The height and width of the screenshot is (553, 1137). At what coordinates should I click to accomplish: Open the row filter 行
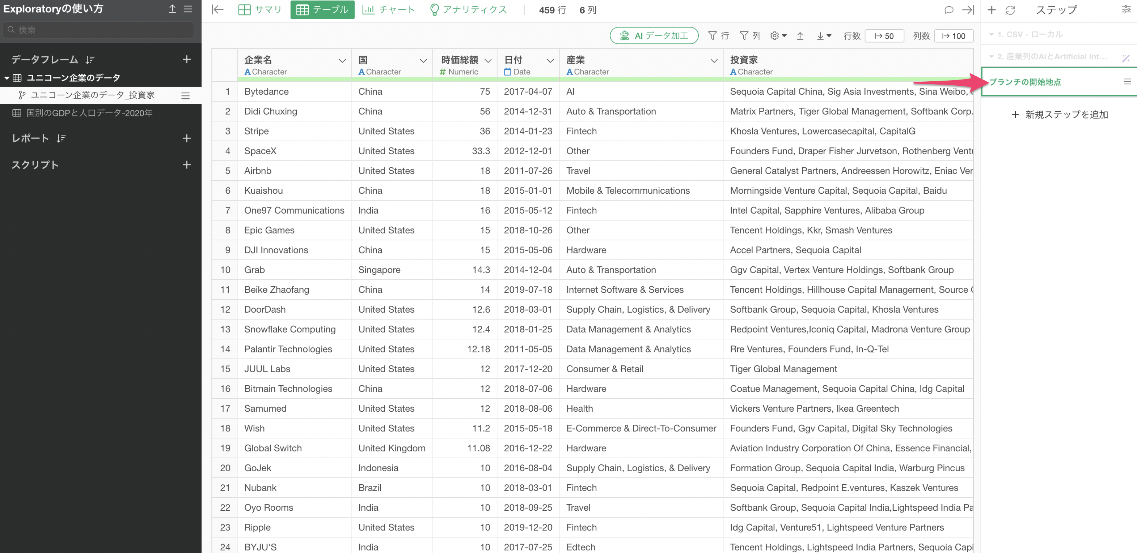718,36
